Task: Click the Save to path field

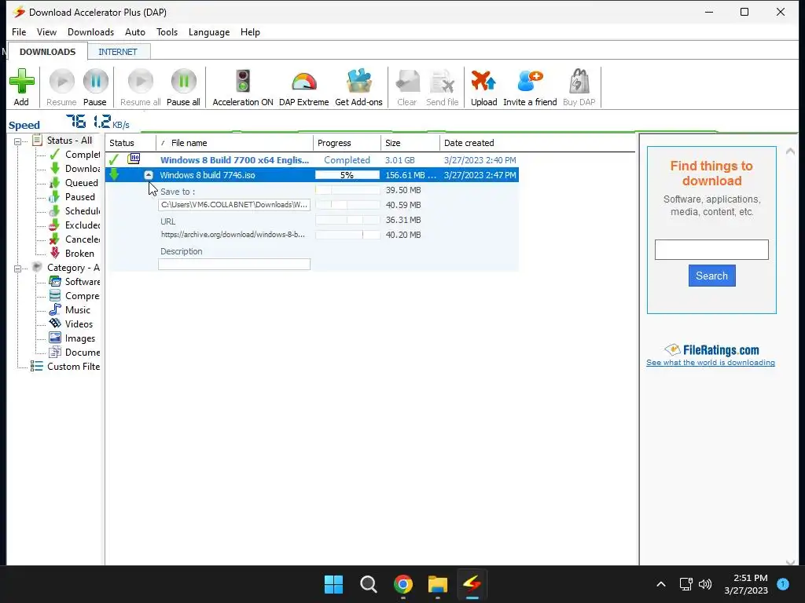Action: pyautogui.click(x=234, y=205)
